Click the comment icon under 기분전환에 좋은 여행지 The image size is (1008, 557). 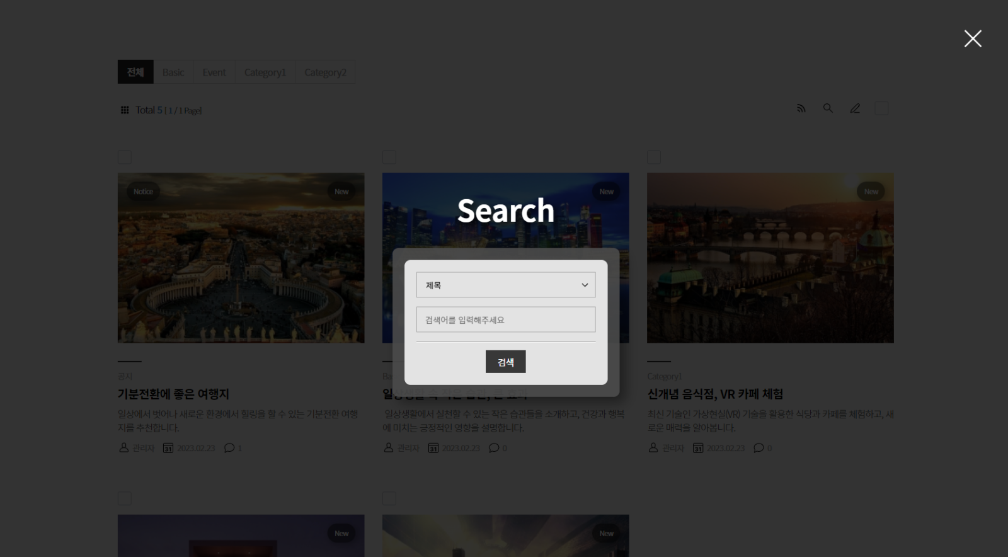[x=229, y=447]
